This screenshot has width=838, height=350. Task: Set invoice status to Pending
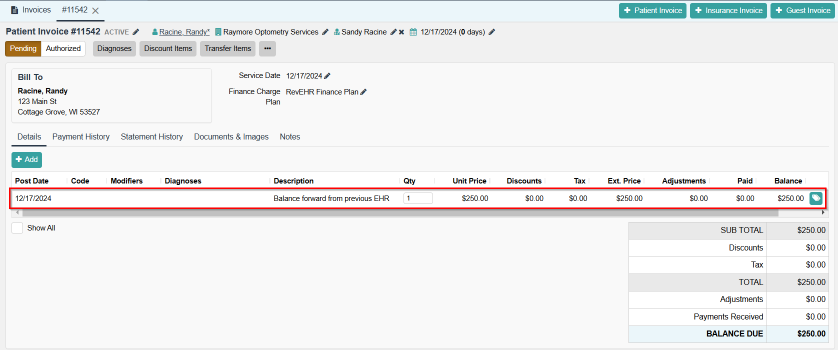tap(23, 48)
